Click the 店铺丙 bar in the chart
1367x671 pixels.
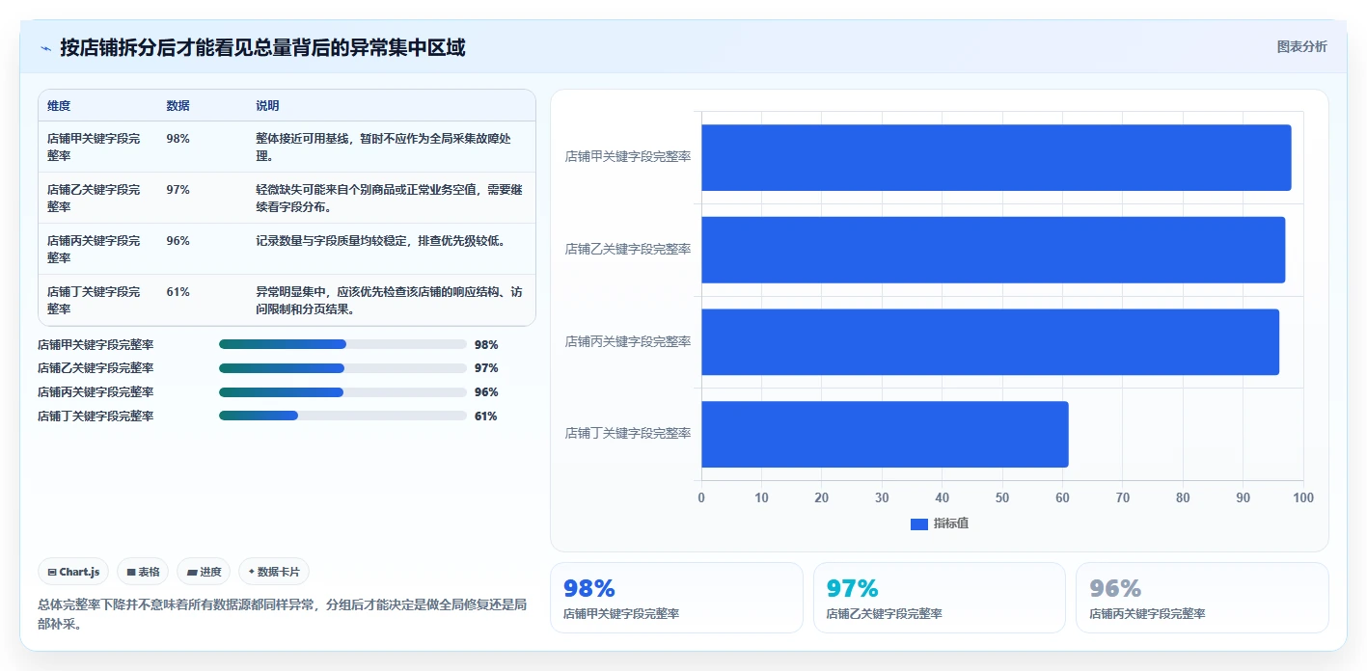point(990,341)
